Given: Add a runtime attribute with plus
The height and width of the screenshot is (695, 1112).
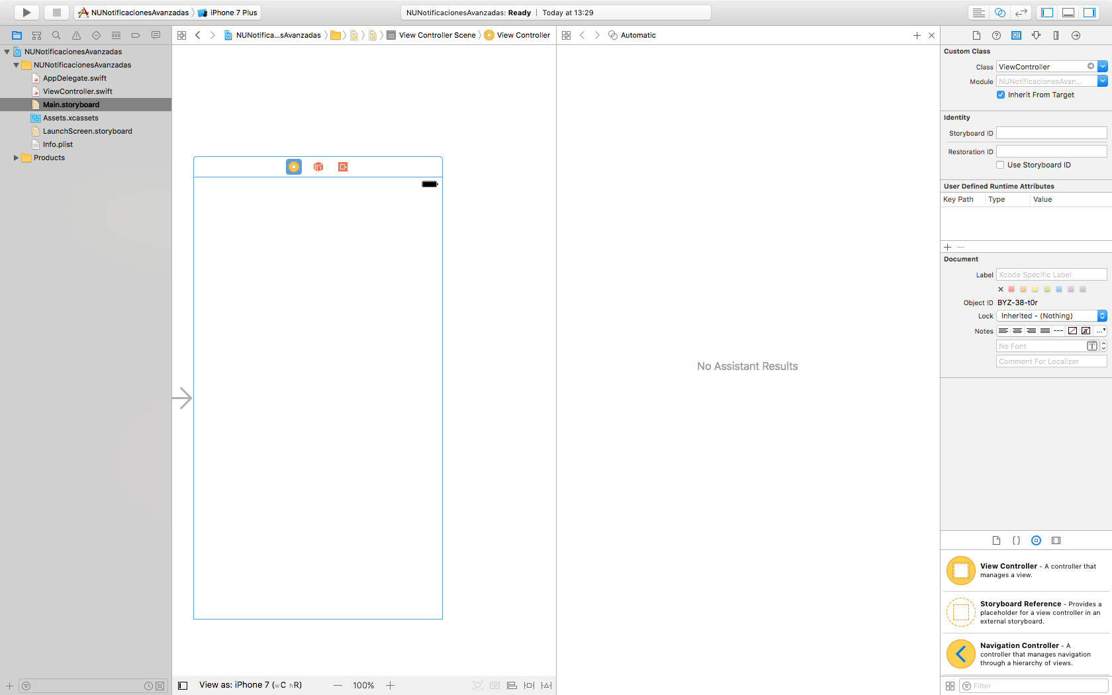Looking at the screenshot, I should click(947, 247).
